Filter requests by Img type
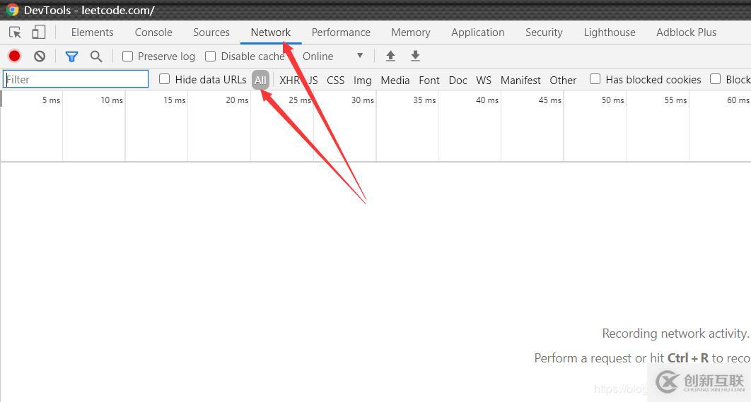This screenshot has height=402, width=751. point(363,80)
